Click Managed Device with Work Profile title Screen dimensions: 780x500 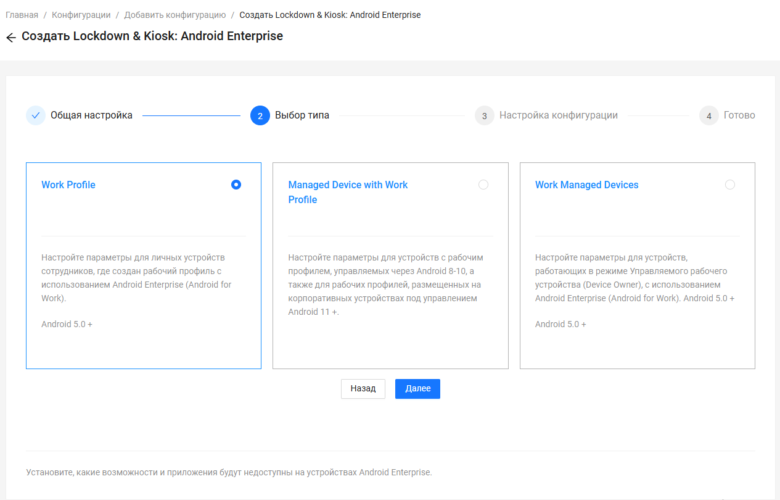348,192
